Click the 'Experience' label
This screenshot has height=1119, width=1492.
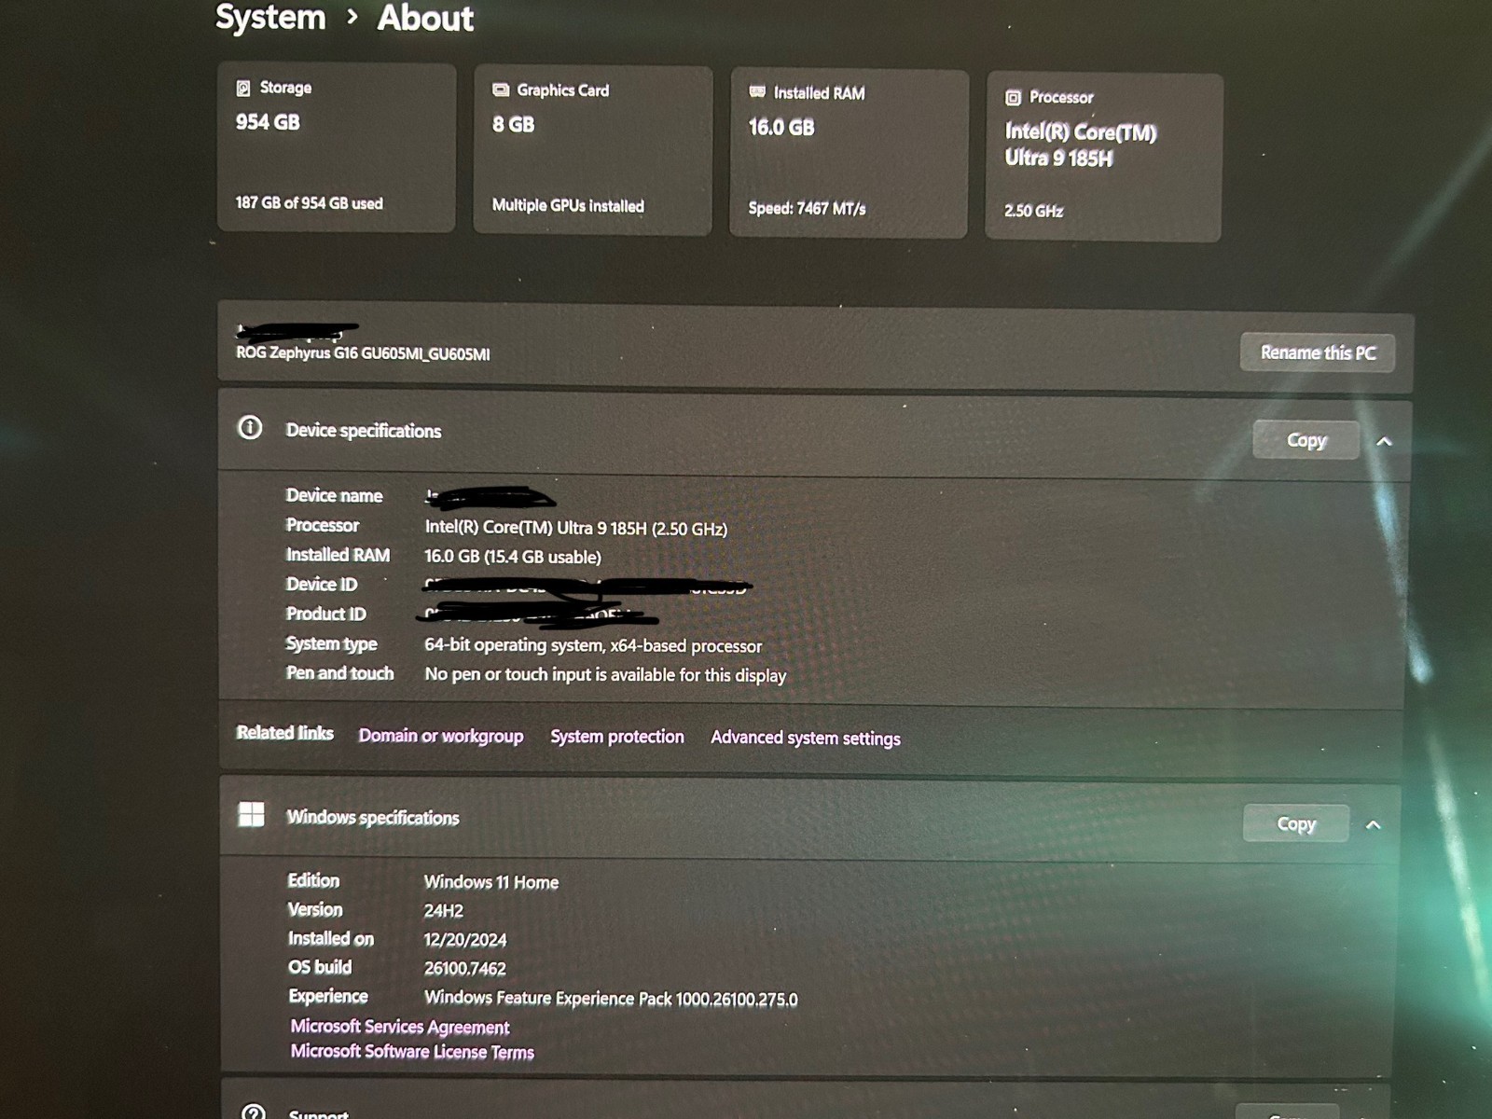coord(328,996)
